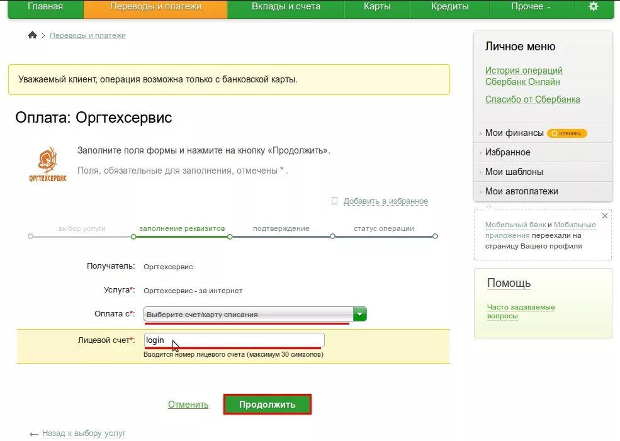The width and height of the screenshot is (620, 441).
Task: Click the Помощь heading link
Action: coord(509,283)
